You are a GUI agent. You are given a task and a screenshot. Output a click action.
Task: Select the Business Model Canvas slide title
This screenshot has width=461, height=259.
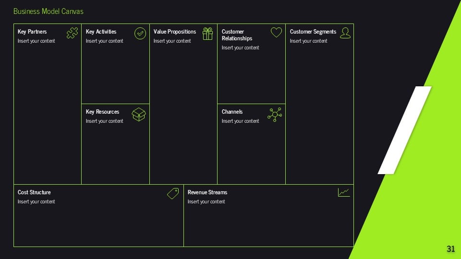tap(48, 11)
